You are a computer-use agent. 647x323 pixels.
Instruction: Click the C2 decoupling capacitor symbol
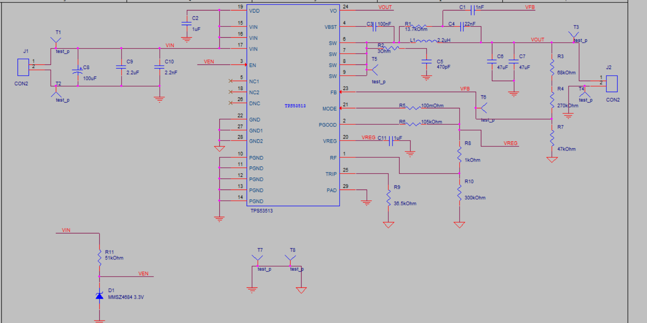click(187, 24)
